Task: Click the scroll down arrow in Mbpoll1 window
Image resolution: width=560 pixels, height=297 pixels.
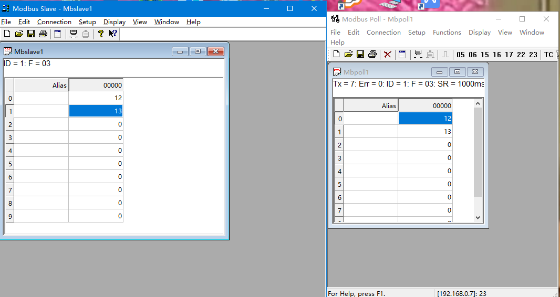Action: (478, 217)
